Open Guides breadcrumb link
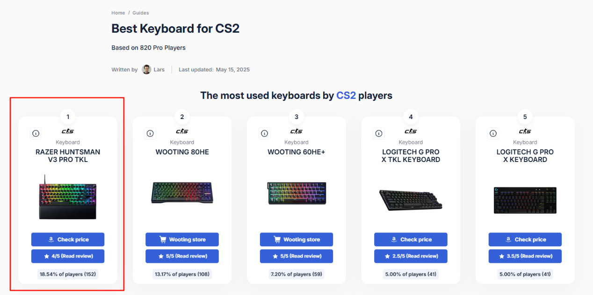 141,13
